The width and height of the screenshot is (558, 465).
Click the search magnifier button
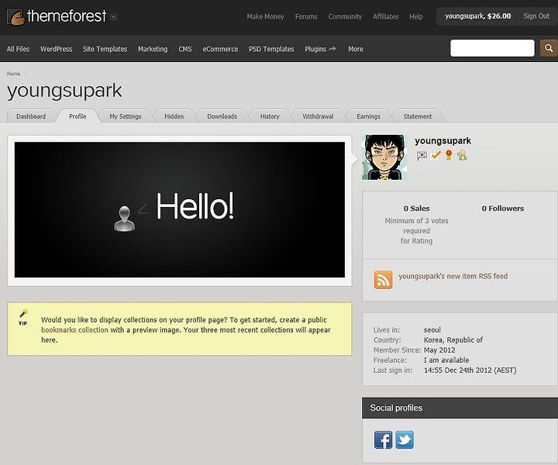click(x=549, y=48)
